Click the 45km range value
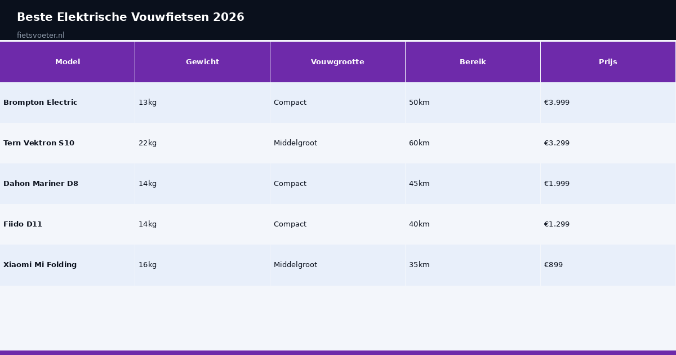 pyautogui.click(x=419, y=184)
